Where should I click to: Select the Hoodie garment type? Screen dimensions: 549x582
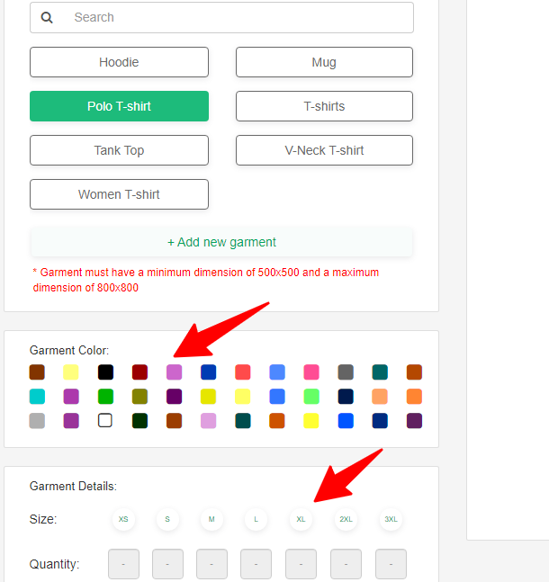119,62
